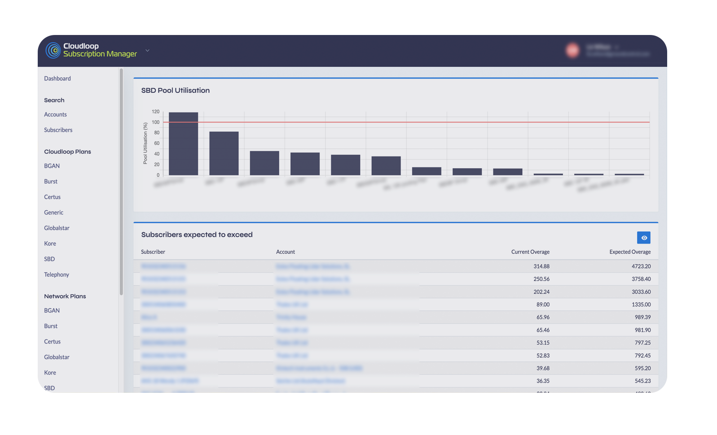Image resolution: width=717 pixels, height=435 pixels.
Task: Click the tallest bar exceeding 100% utilisation
Action: (x=183, y=144)
